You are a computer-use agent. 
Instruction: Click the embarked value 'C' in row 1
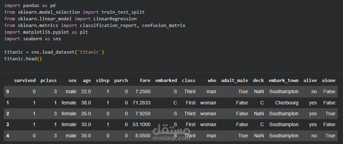(x=175, y=103)
